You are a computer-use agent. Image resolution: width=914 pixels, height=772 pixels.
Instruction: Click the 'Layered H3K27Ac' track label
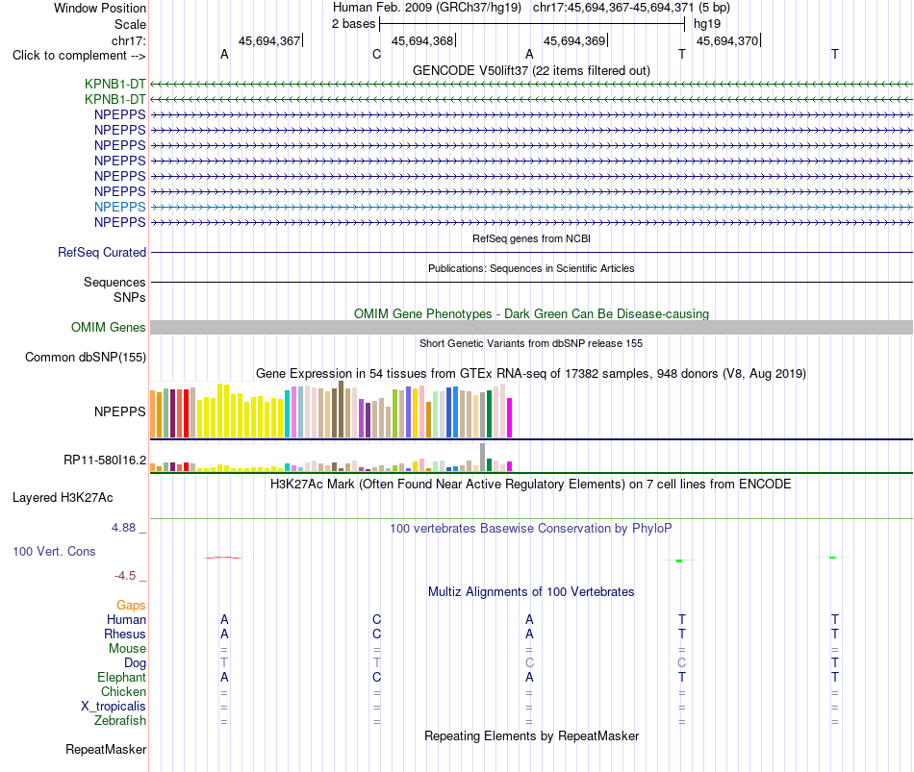(x=63, y=498)
